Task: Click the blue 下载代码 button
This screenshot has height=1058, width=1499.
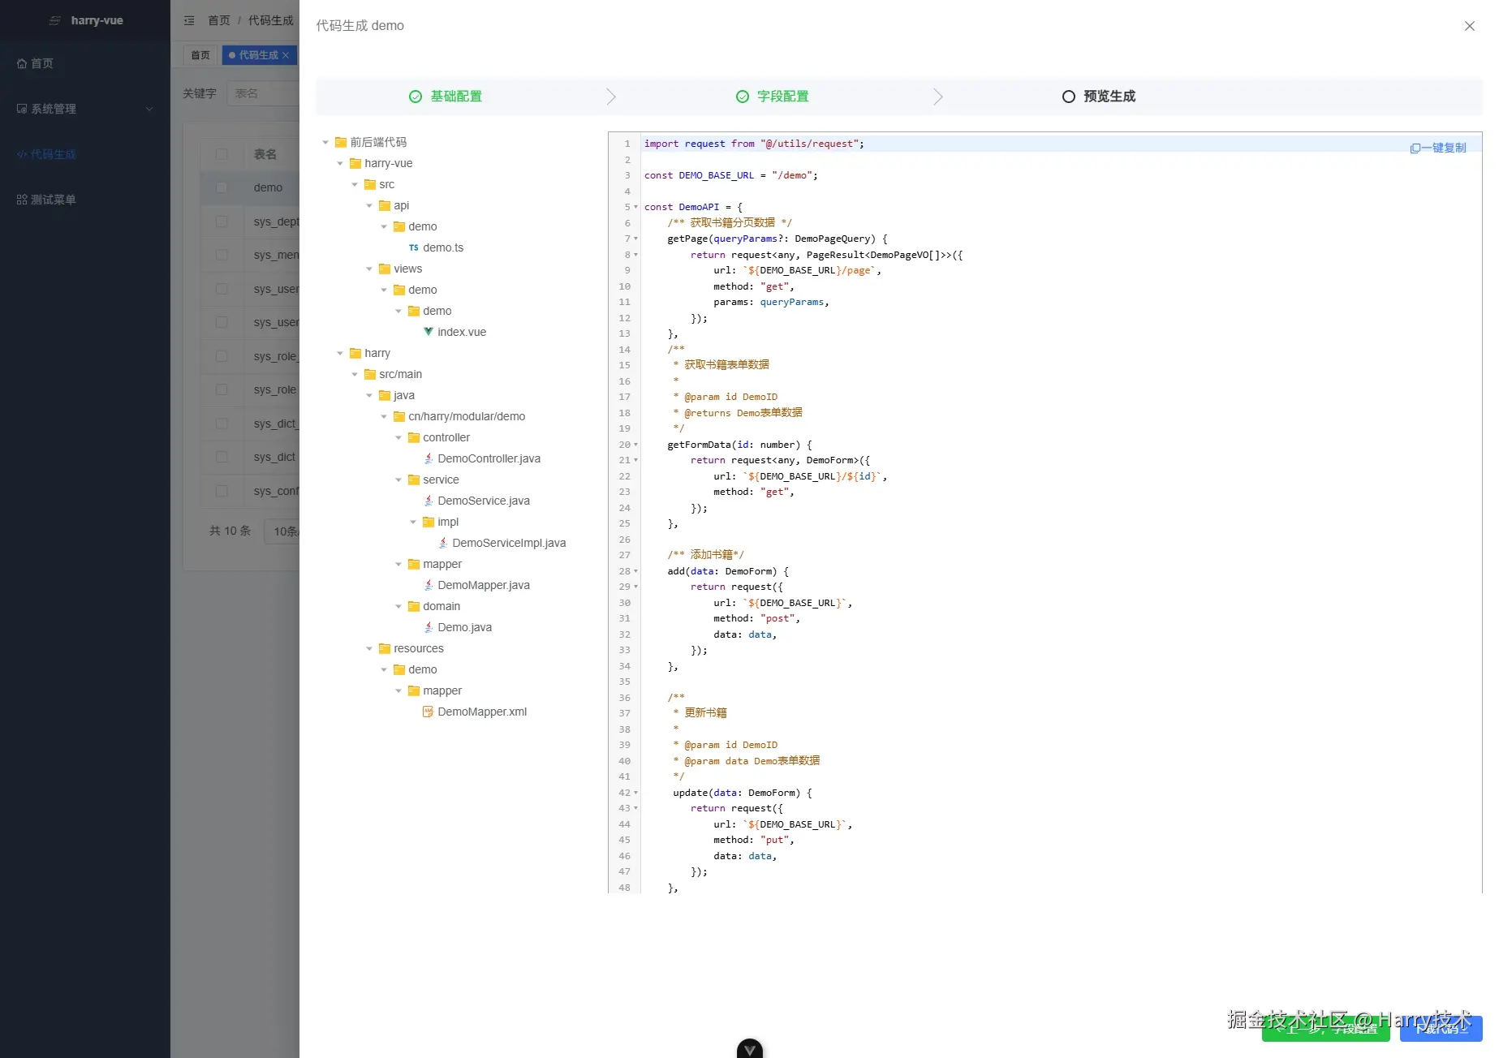Action: (x=1441, y=1029)
